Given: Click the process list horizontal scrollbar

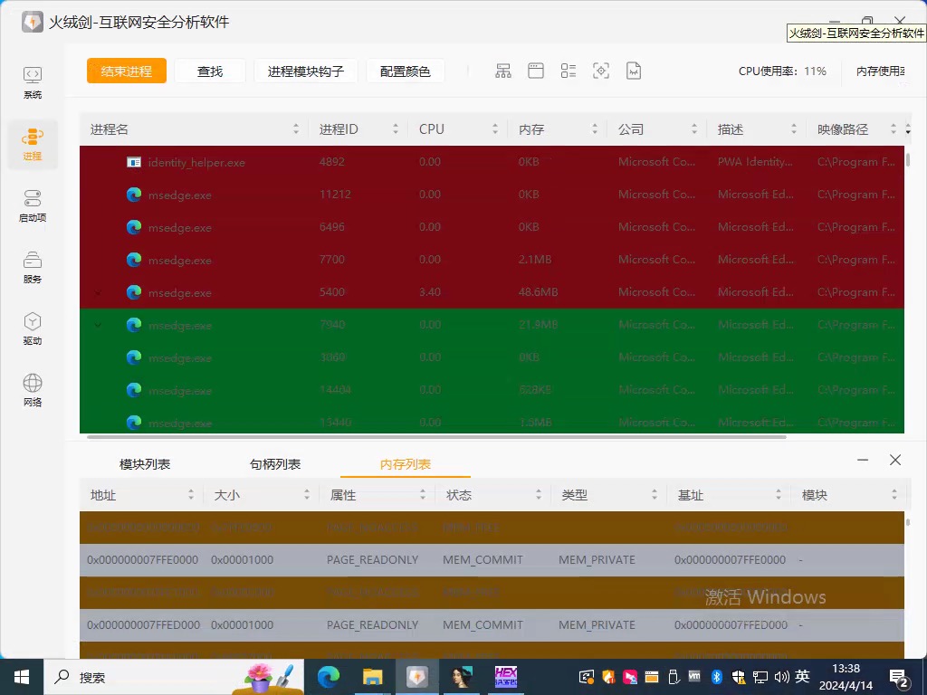Looking at the screenshot, I should (x=437, y=437).
